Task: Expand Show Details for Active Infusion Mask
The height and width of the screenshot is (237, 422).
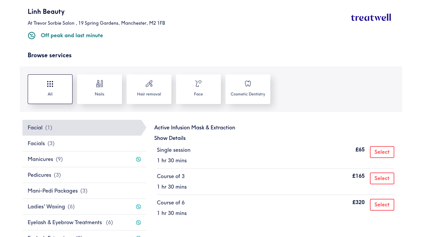Action: [170, 138]
